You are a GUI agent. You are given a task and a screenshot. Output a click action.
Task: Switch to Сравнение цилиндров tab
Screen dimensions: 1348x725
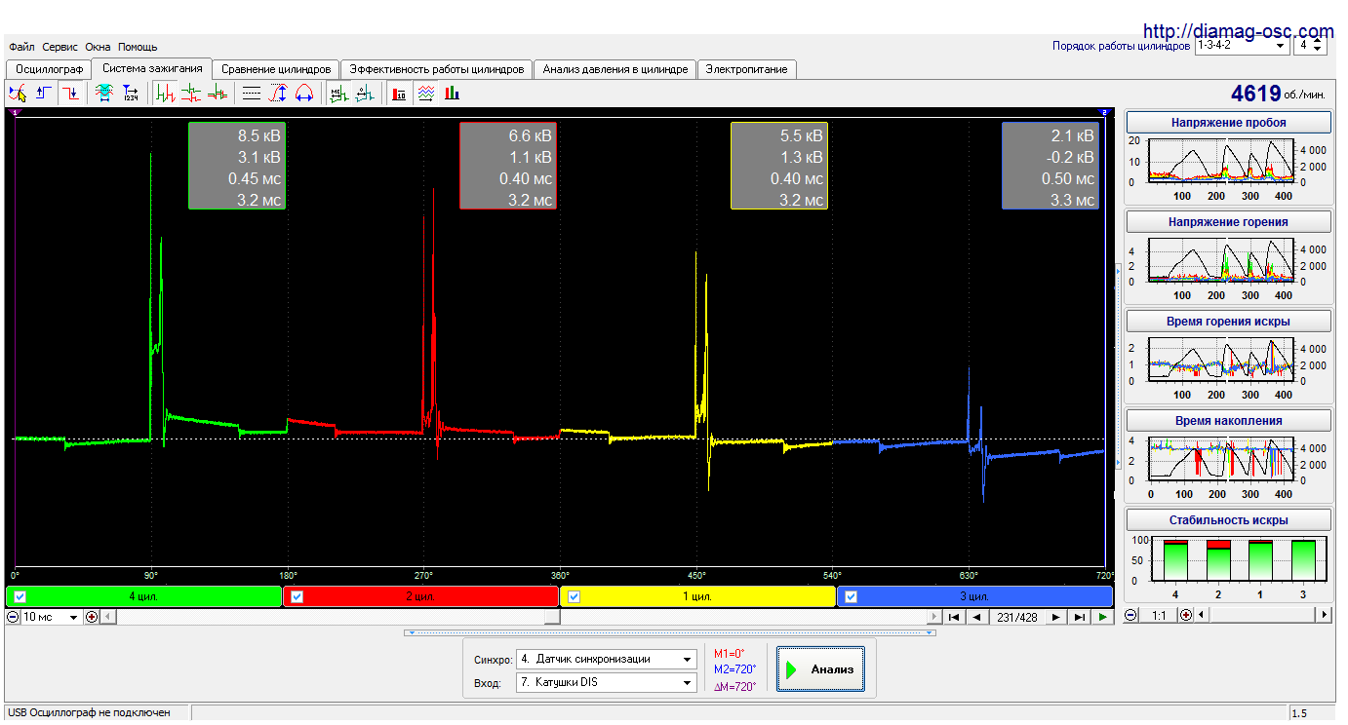point(276,69)
